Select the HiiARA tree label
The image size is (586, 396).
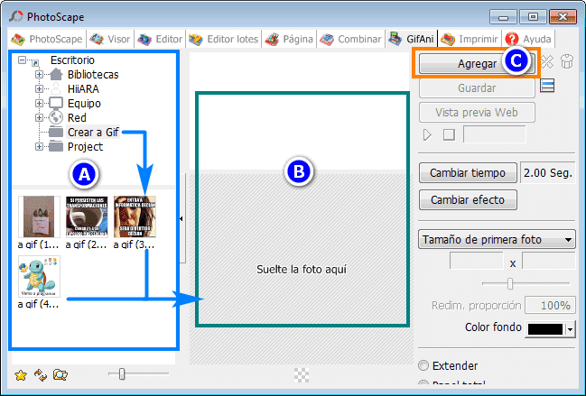tap(83, 88)
